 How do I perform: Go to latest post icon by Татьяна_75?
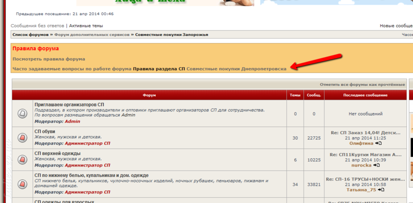381,190
